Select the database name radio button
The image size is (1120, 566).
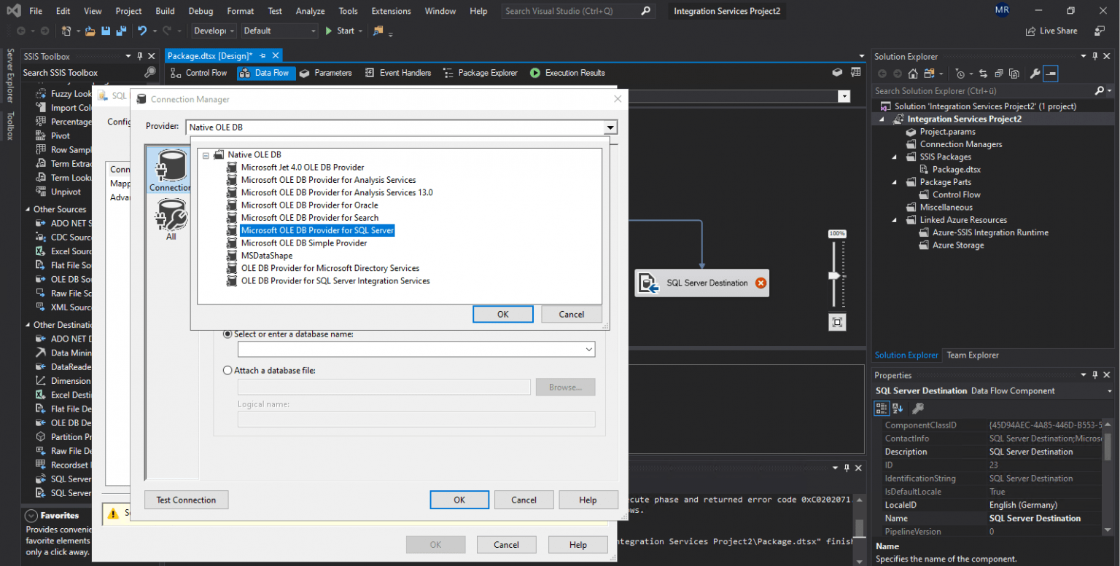[227, 334]
